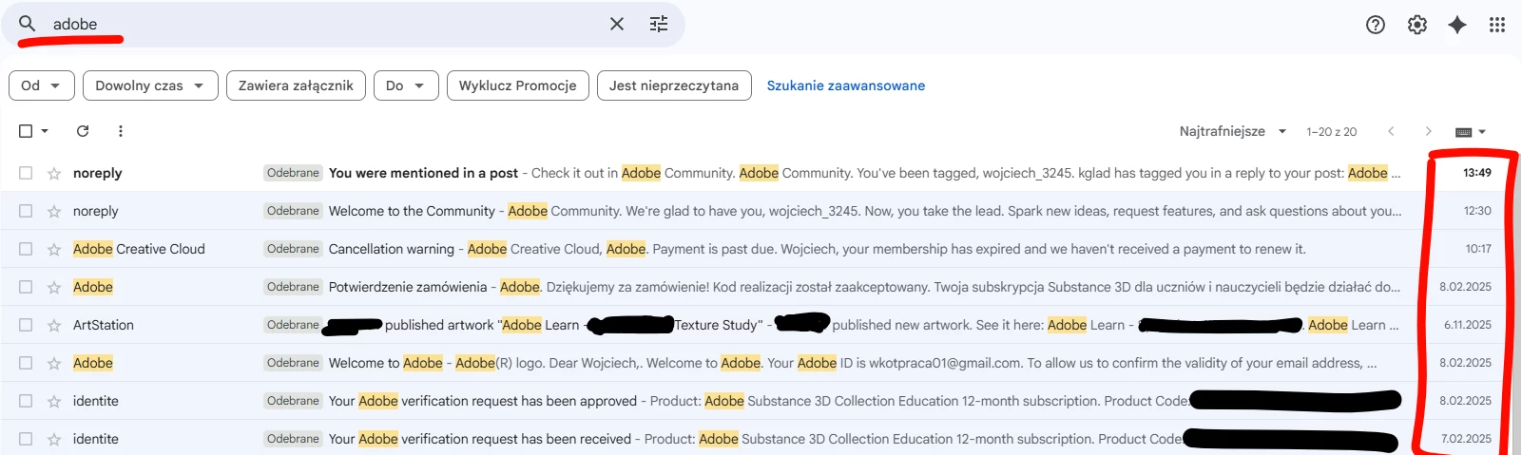Open search filter options icon
The width and height of the screenshot is (1522, 455).
coord(659,24)
